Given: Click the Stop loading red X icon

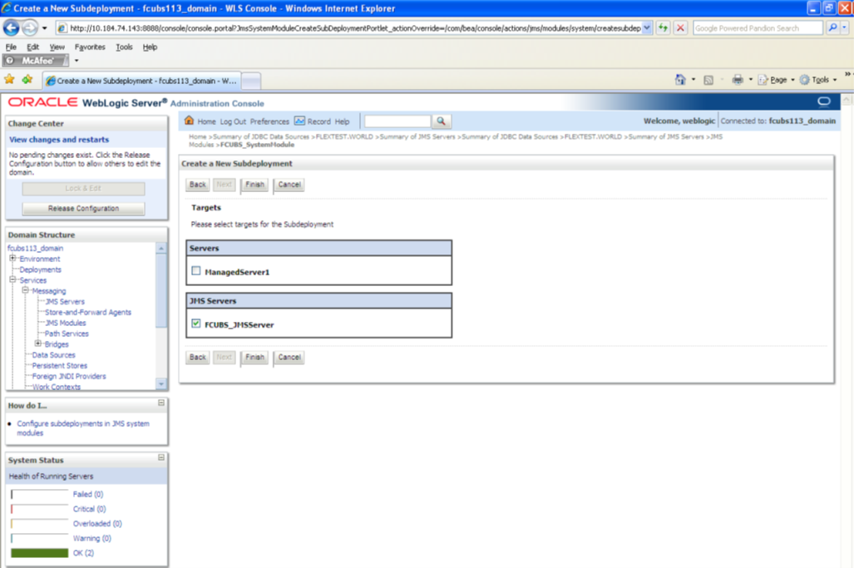Looking at the screenshot, I should [x=680, y=27].
